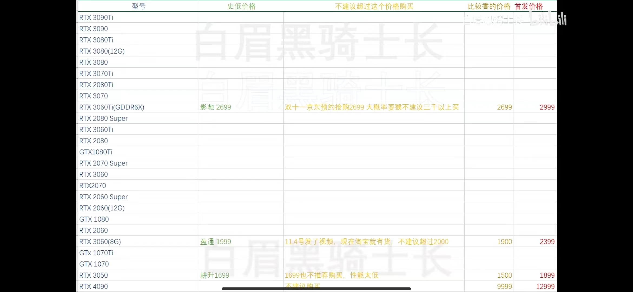The width and height of the screenshot is (633, 292).
Task: Click the 盈通 1999 price cell
Action: click(216, 242)
